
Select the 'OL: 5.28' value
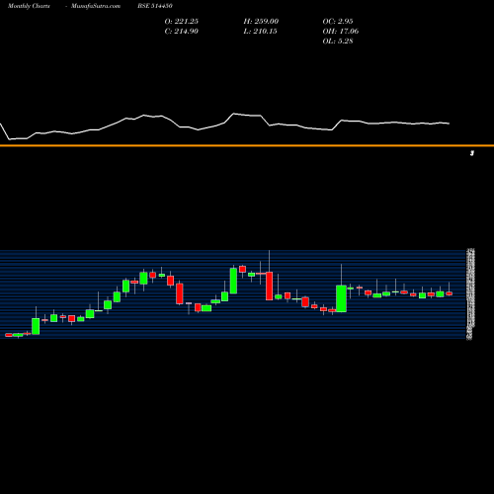click(338, 41)
